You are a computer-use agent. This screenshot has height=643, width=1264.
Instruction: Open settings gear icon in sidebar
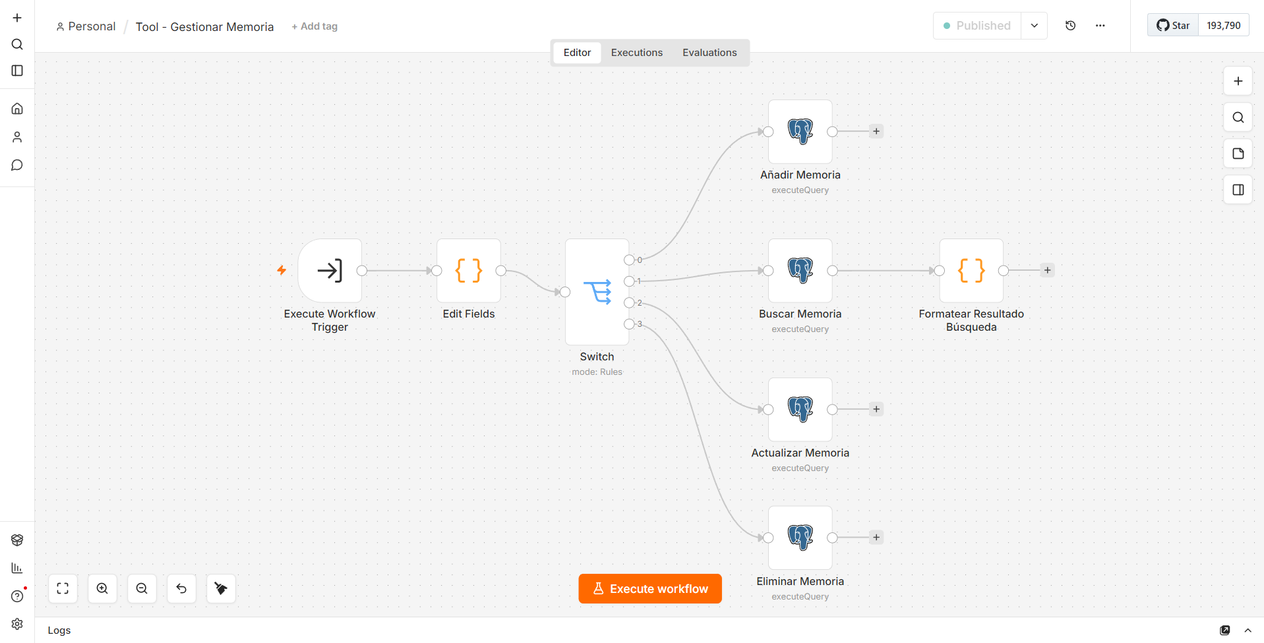tap(17, 624)
